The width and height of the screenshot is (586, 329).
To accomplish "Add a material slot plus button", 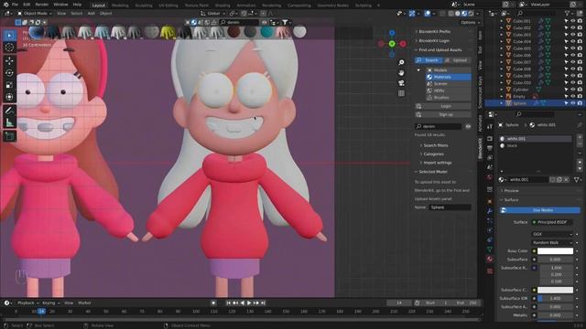I will tap(580, 138).
